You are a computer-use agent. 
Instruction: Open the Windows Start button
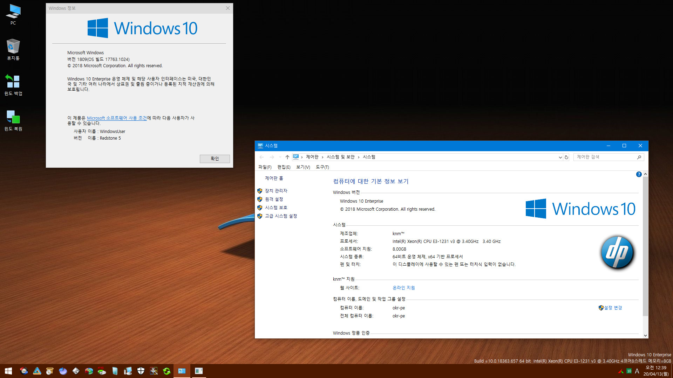[x=8, y=371]
